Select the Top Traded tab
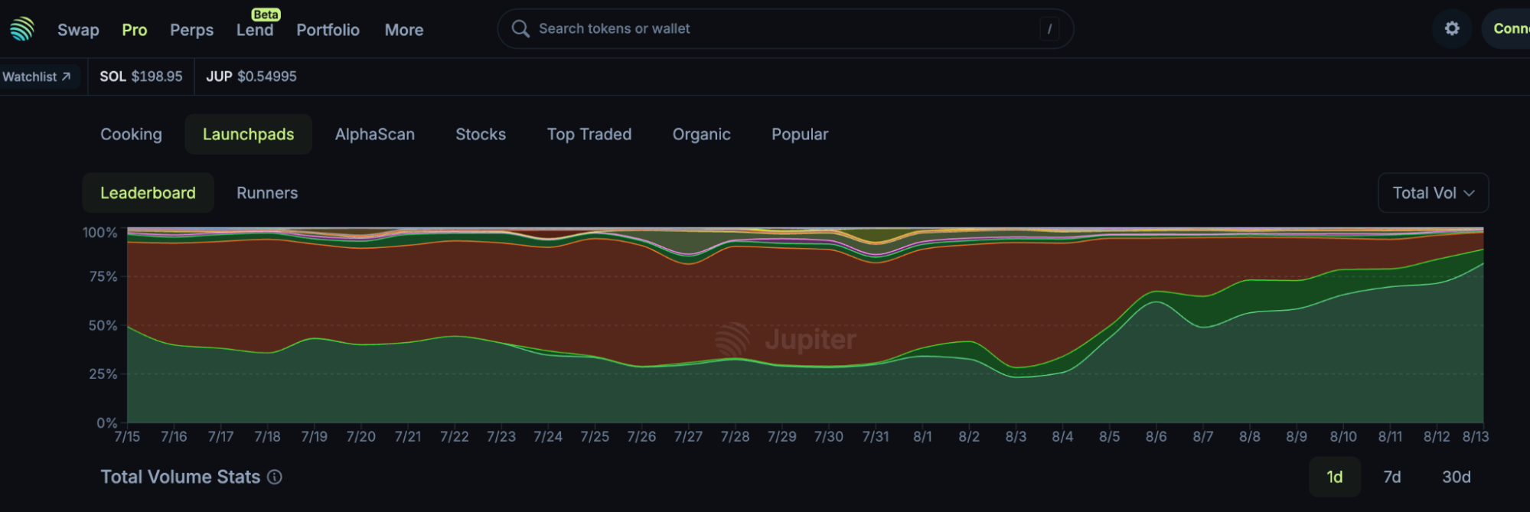 pos(589,134)
